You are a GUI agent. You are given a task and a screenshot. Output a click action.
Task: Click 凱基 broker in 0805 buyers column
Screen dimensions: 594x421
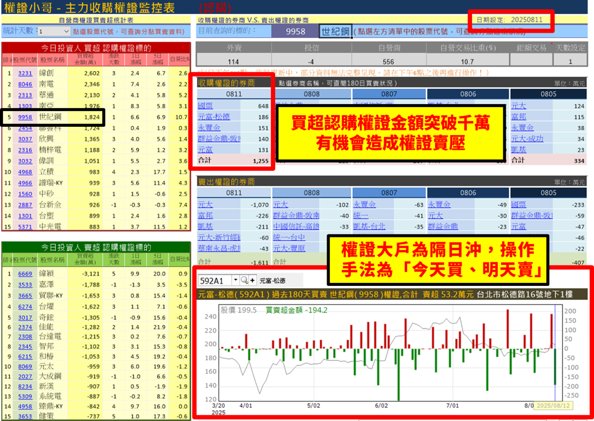519,150
